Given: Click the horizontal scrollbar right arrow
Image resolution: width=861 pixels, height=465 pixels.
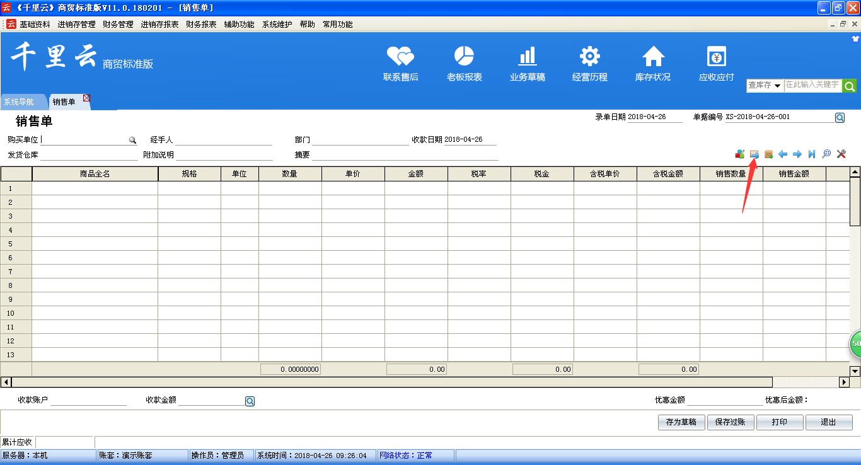Looking at the screenshot, I should click(x=844, y=382).
